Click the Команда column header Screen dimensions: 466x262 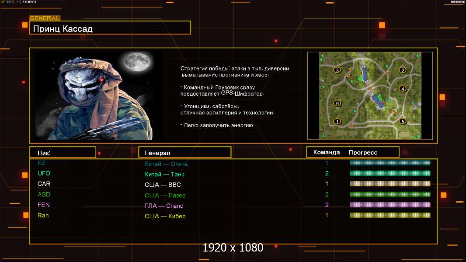click(x=326, y=152)
